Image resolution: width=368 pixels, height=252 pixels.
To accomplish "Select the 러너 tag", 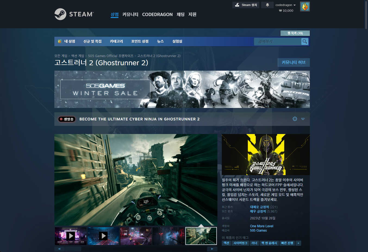I will point(254,243).
